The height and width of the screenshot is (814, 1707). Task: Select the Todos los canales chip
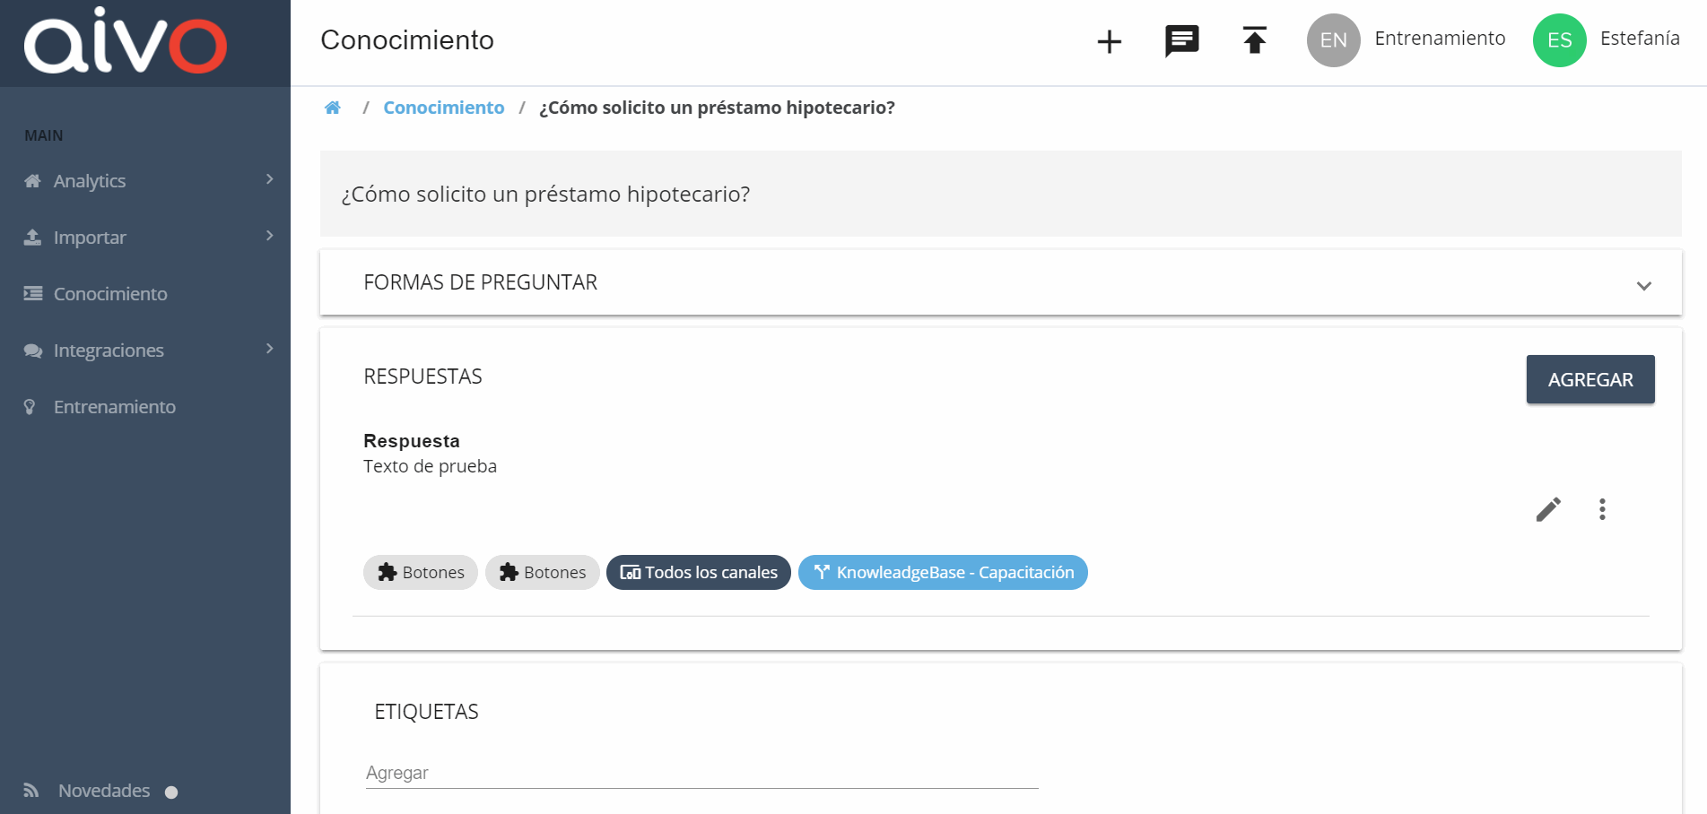[x=699, y=572]
